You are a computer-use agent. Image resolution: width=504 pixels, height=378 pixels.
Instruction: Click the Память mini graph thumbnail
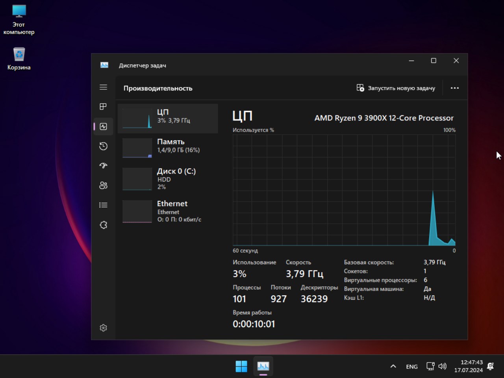(x=137, y=148)
